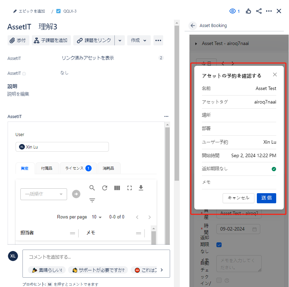Open the column chooser icon

click(117, 188)
